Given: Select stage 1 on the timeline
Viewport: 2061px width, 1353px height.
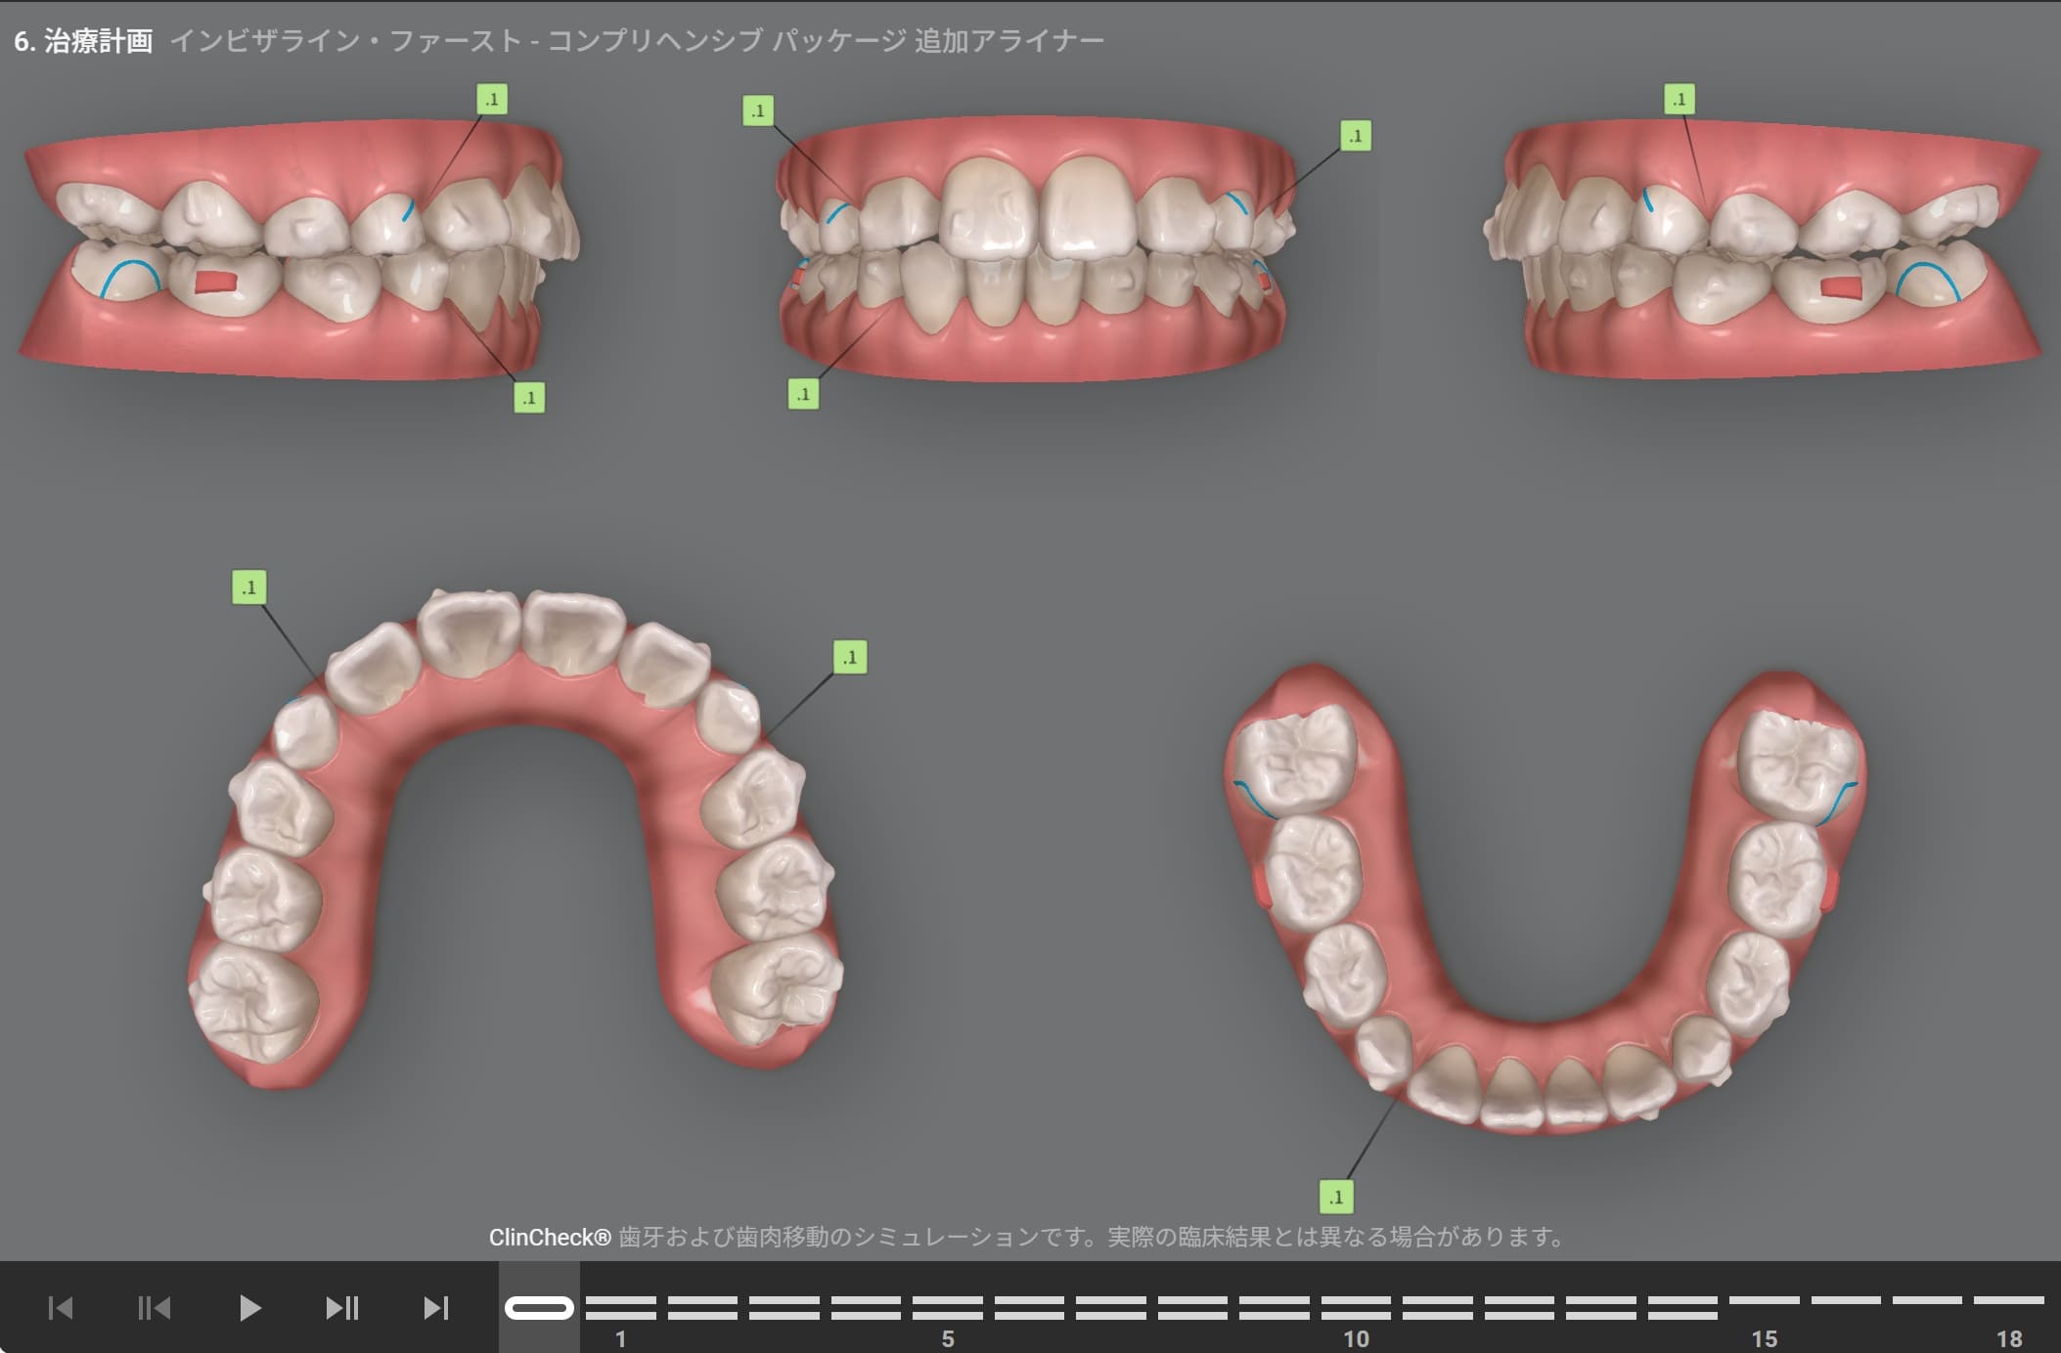Looking at the screenshot, I should coord(620,1308).
